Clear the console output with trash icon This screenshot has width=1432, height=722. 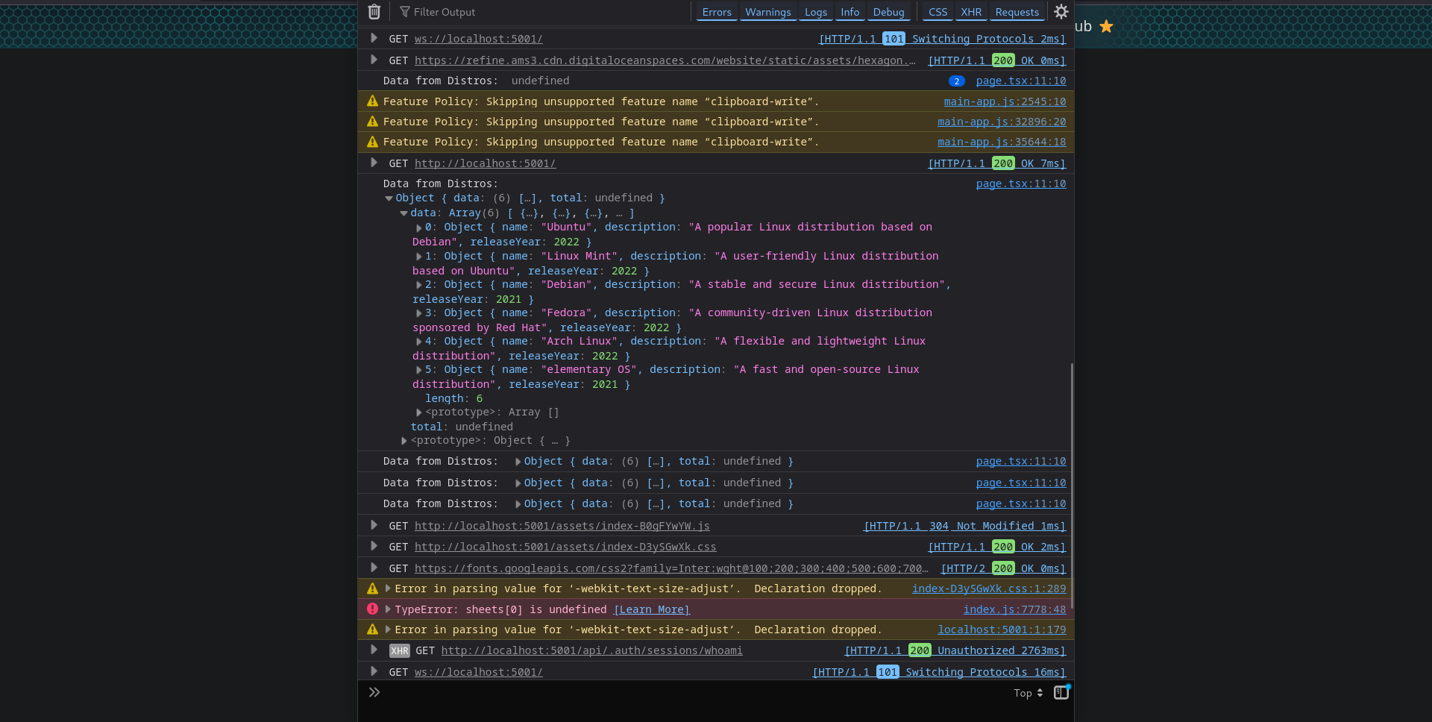click(374, 12)
